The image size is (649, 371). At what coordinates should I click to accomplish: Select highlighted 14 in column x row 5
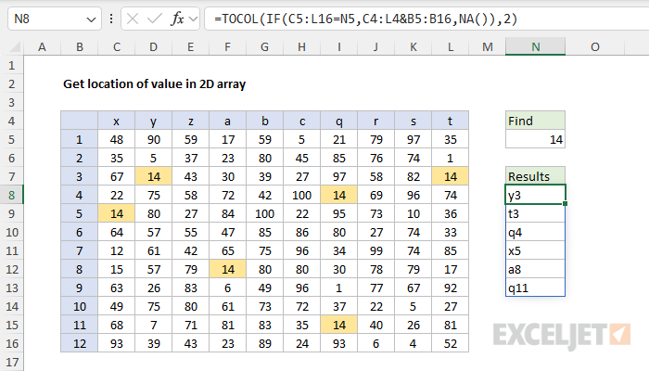pos(116,213)
